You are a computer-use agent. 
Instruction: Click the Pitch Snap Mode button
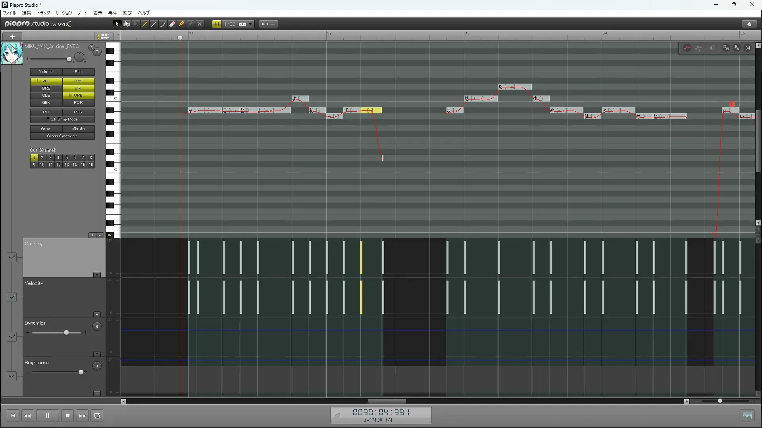(62, 119)
